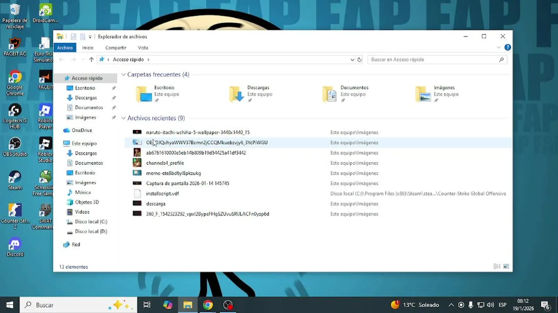Select the file starting with 360_F_1542323292
Viewport: 558px width, 313px height.
(318, 214)
